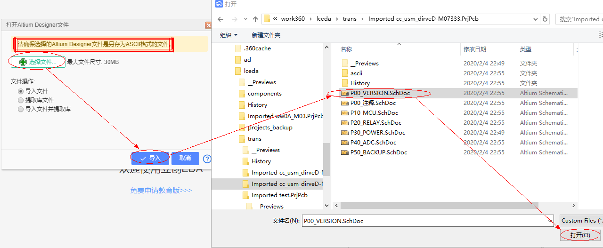Image resolution: width=603 pixels, height=248 pixels.
Task: Choose the 导入文件并提取库 radio option
Action: (21, 109)
